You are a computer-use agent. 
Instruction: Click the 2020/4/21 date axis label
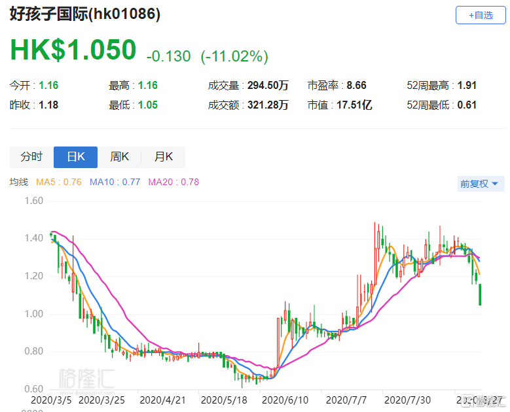(162, 400)
